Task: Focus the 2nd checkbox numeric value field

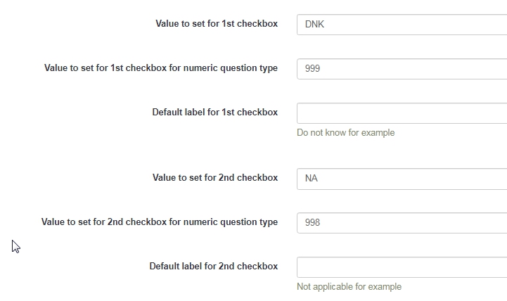Action: (x=402, y=223)
